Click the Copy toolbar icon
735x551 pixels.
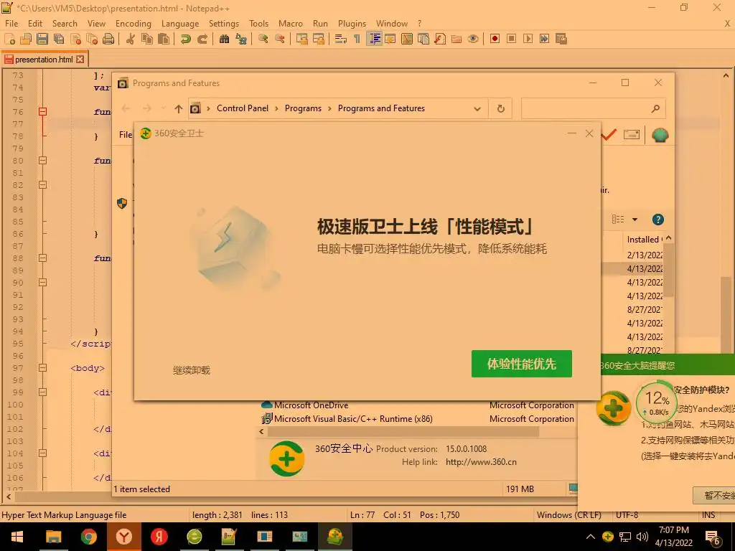pyautogui.click(x=147, y=39)
